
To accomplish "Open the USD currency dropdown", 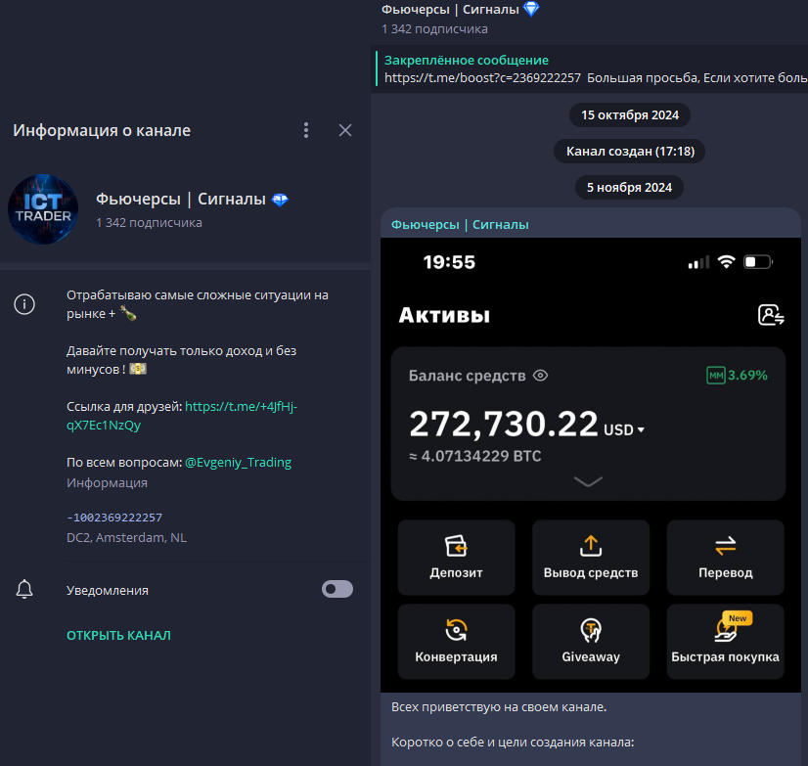I will click(624, 429).
